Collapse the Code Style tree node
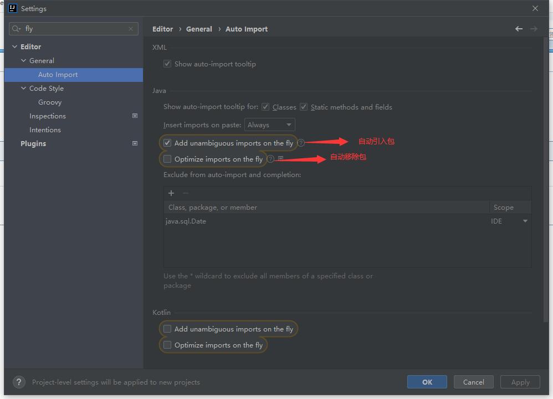This screenshot has height=399, width=553. coord(24,88)
